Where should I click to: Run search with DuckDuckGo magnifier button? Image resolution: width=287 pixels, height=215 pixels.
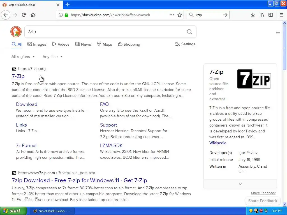click(189, 32)
